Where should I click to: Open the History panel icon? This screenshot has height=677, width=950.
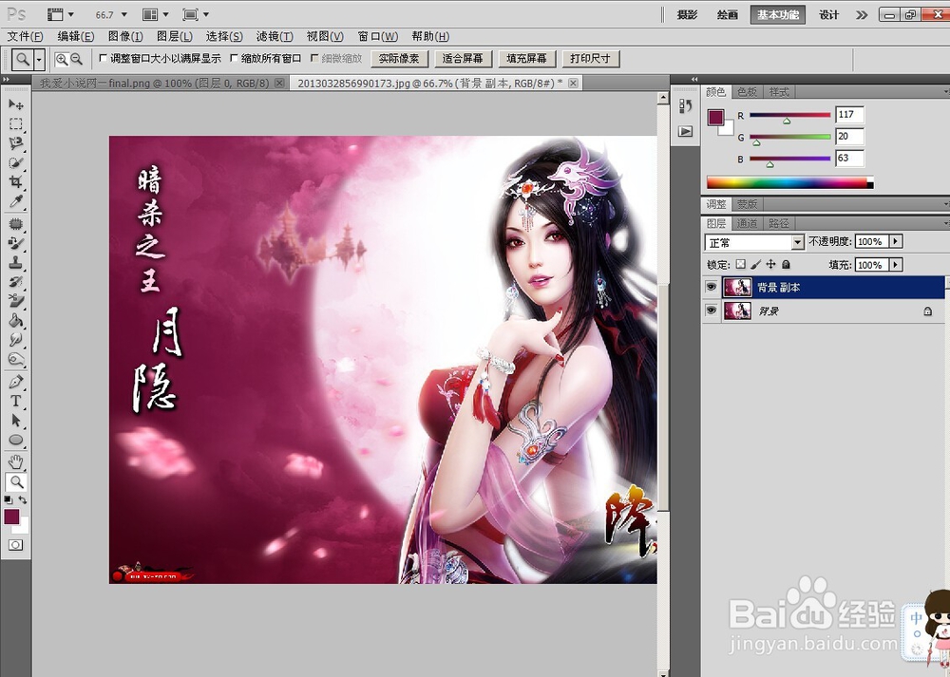point(685,106)
